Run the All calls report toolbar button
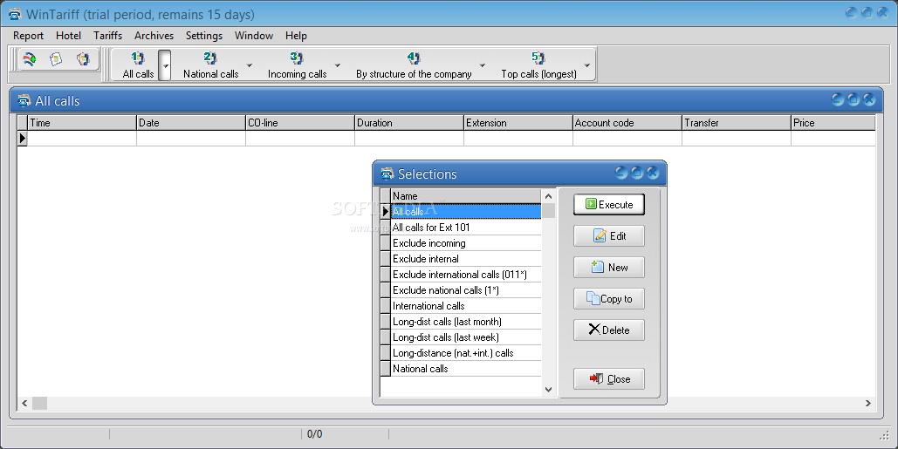 pos(138,65)
